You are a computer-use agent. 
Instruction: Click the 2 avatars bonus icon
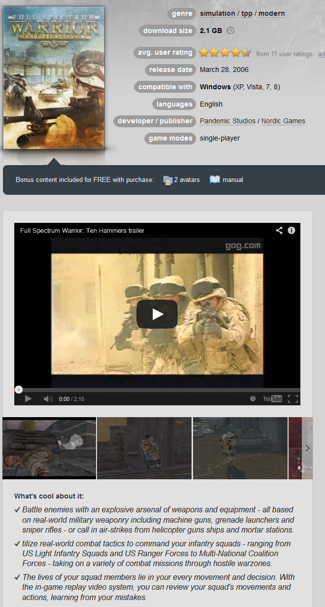[168, 180]
